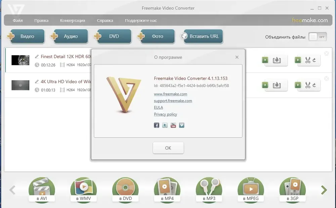Open the Facebook icon in About dialog
Viewport: 336px width, 208px height.
[157, 125]
